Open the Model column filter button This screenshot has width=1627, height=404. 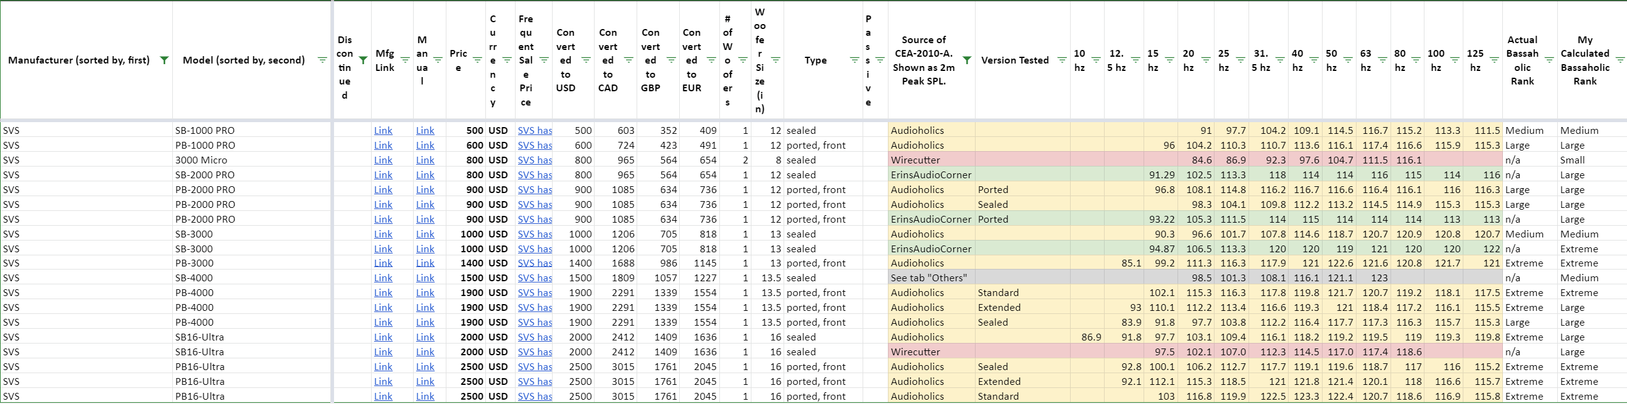(322, 60)
